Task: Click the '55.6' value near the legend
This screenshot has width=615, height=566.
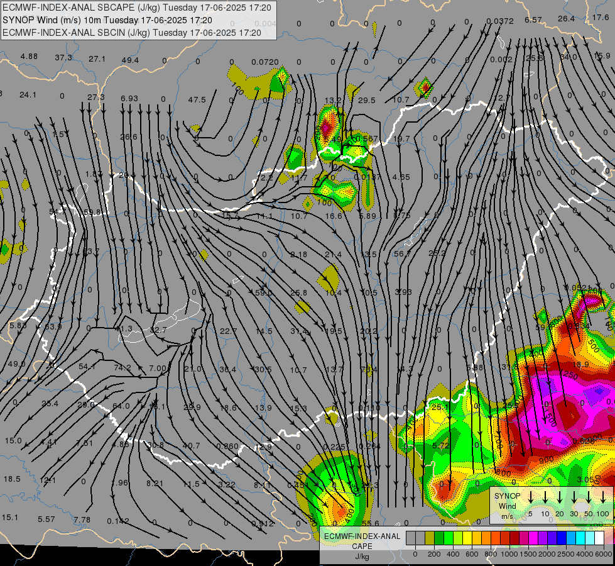Action: [370, 523]
